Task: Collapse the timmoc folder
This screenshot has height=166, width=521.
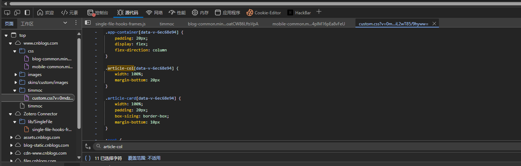Action: tap(15, 90)
